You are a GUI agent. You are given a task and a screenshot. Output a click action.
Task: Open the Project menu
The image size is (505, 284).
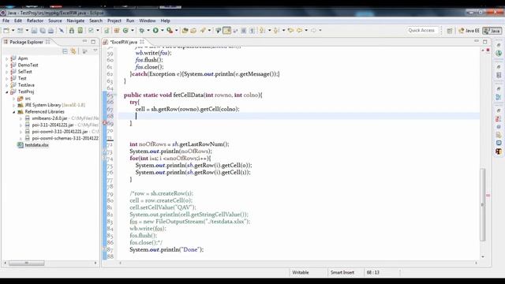114,21
